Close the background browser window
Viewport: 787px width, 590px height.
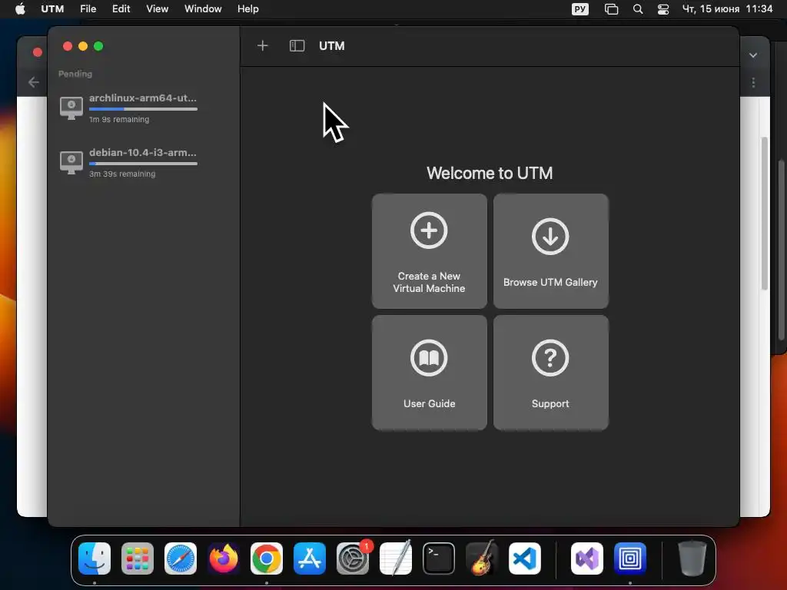[37, 52]
